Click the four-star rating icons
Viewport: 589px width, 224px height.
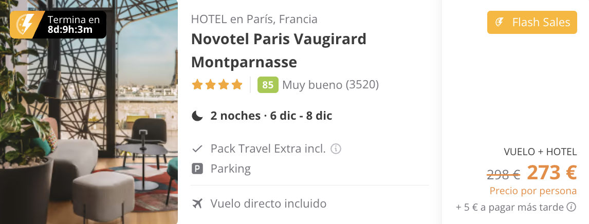217,85
